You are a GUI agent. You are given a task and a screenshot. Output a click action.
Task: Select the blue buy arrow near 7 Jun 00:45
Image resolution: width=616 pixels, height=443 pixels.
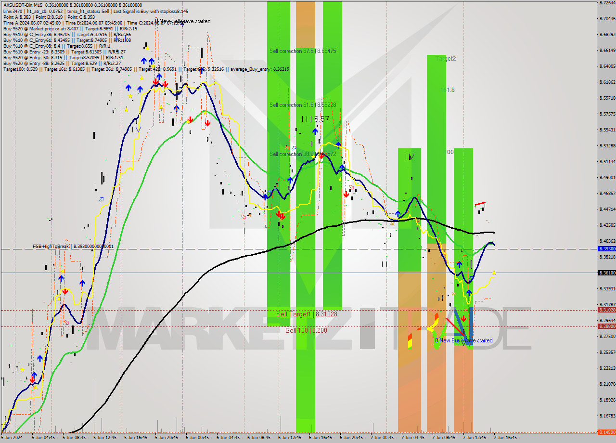pyautogui.click(x=398, y=214)
